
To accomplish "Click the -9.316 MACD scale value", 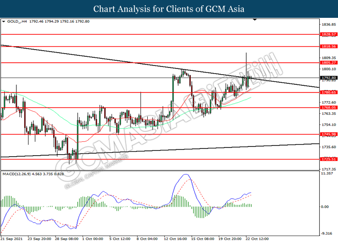I will click(326, 233).
